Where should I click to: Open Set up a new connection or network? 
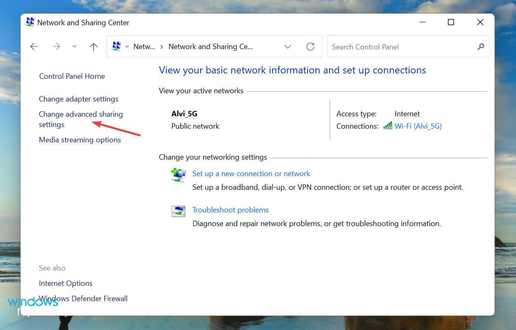click(x=251, y=173)
